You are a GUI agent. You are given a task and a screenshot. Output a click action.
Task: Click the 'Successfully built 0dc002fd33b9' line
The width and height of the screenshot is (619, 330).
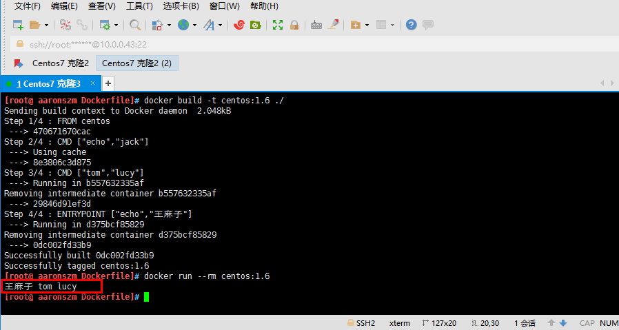pos(79,256)
